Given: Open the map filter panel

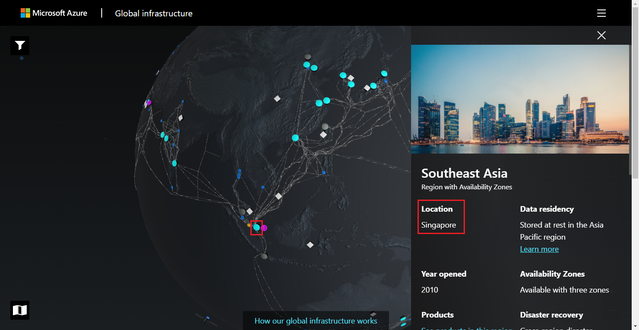Looking at the screenshot, I should pyautogui.click(x=19, y=45).
